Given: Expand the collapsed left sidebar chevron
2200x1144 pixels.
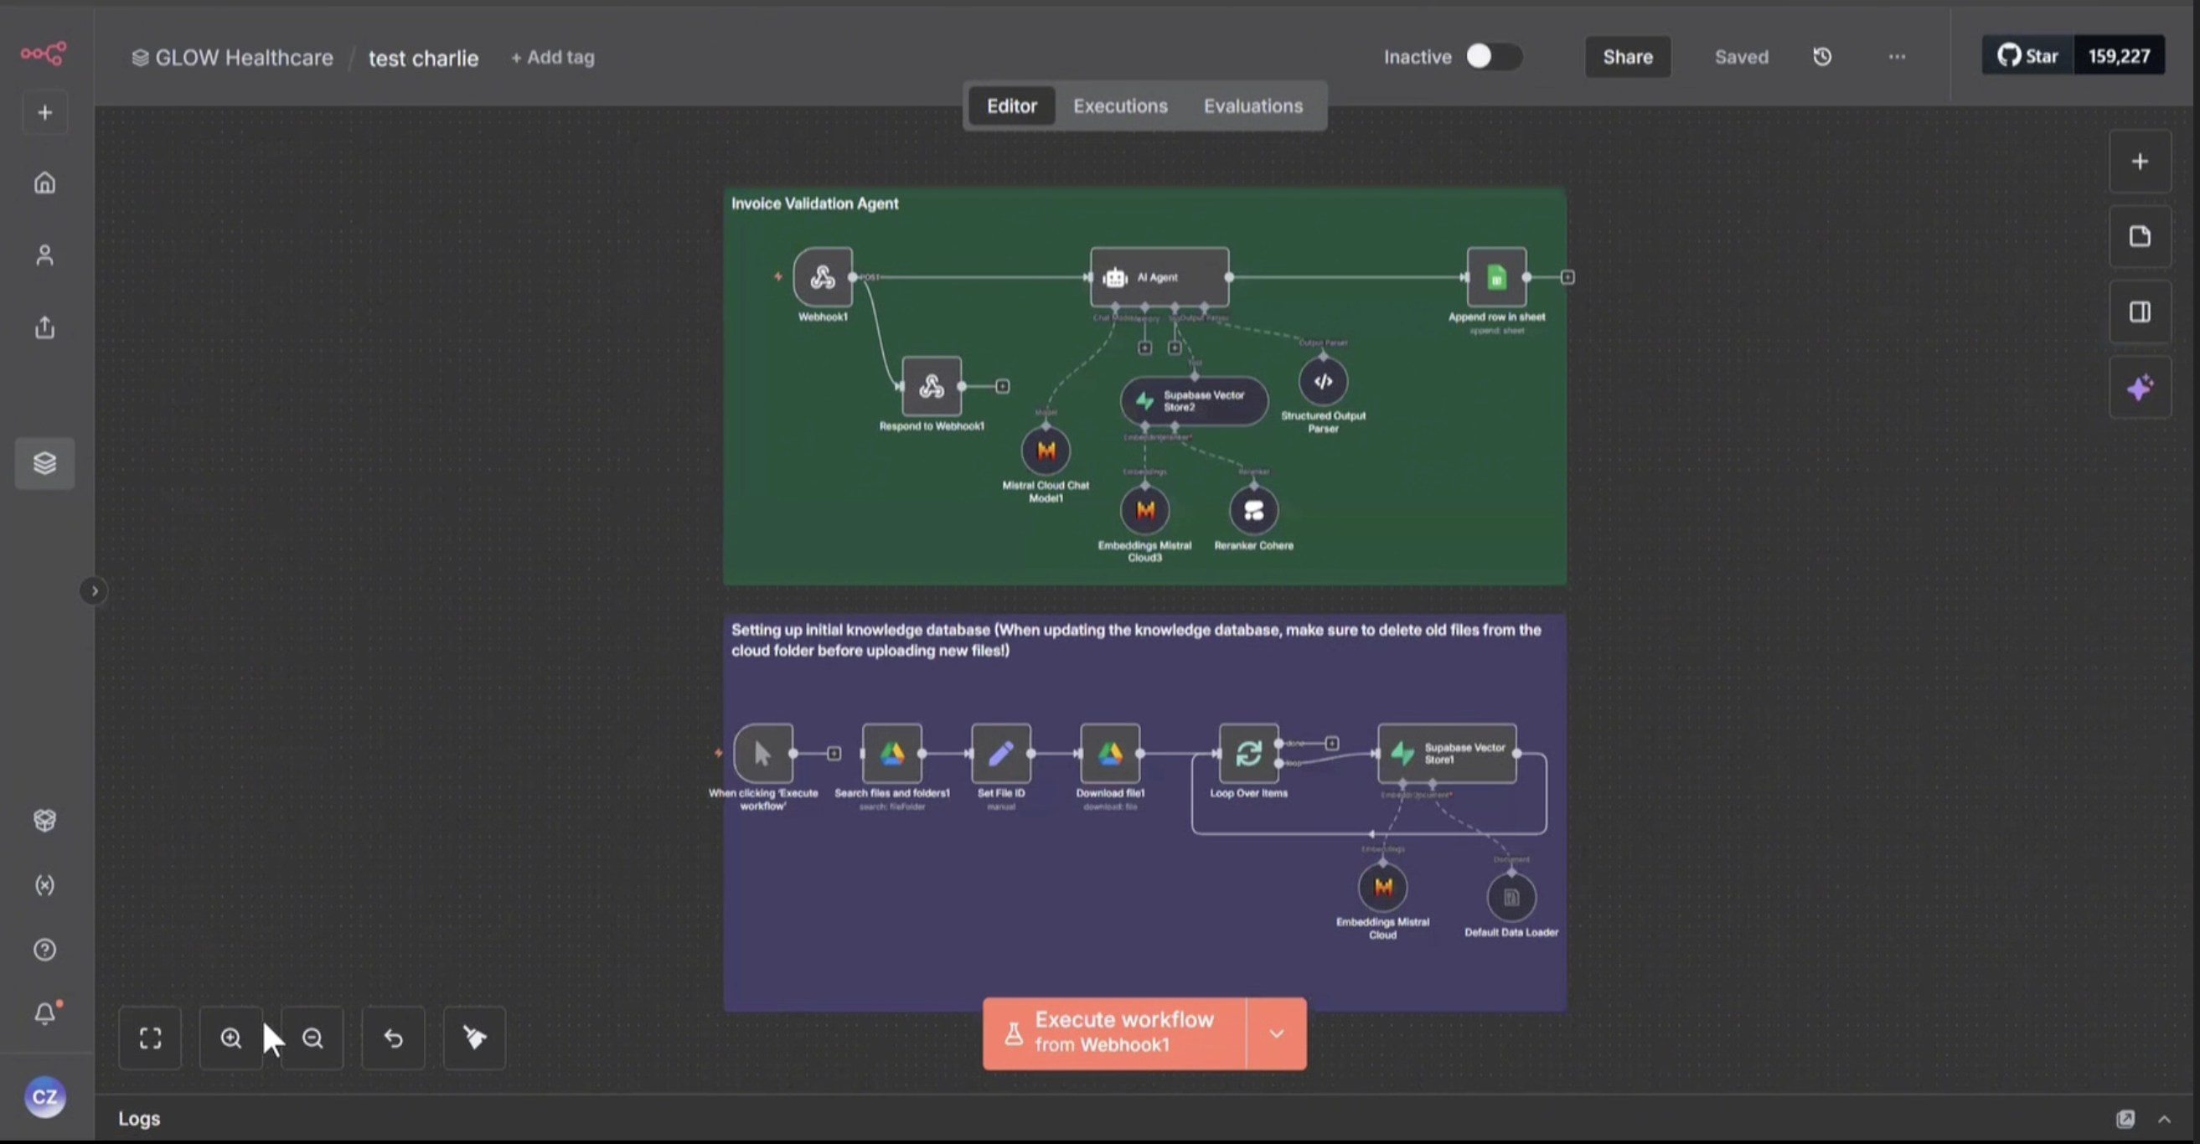Looking at the screenshot, I should (x=94, y=590).
